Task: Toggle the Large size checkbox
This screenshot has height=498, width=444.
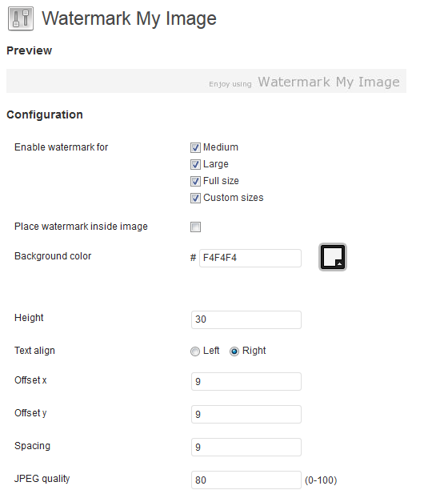Action: click(x=195, y=164)
